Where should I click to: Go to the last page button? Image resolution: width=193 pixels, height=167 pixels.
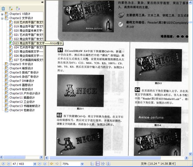point(45,164)
